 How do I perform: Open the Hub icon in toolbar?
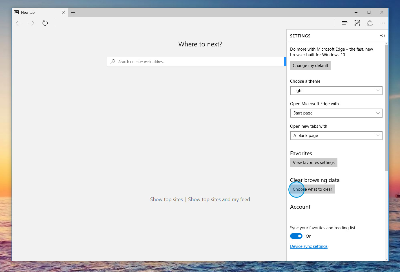(344, 23)
